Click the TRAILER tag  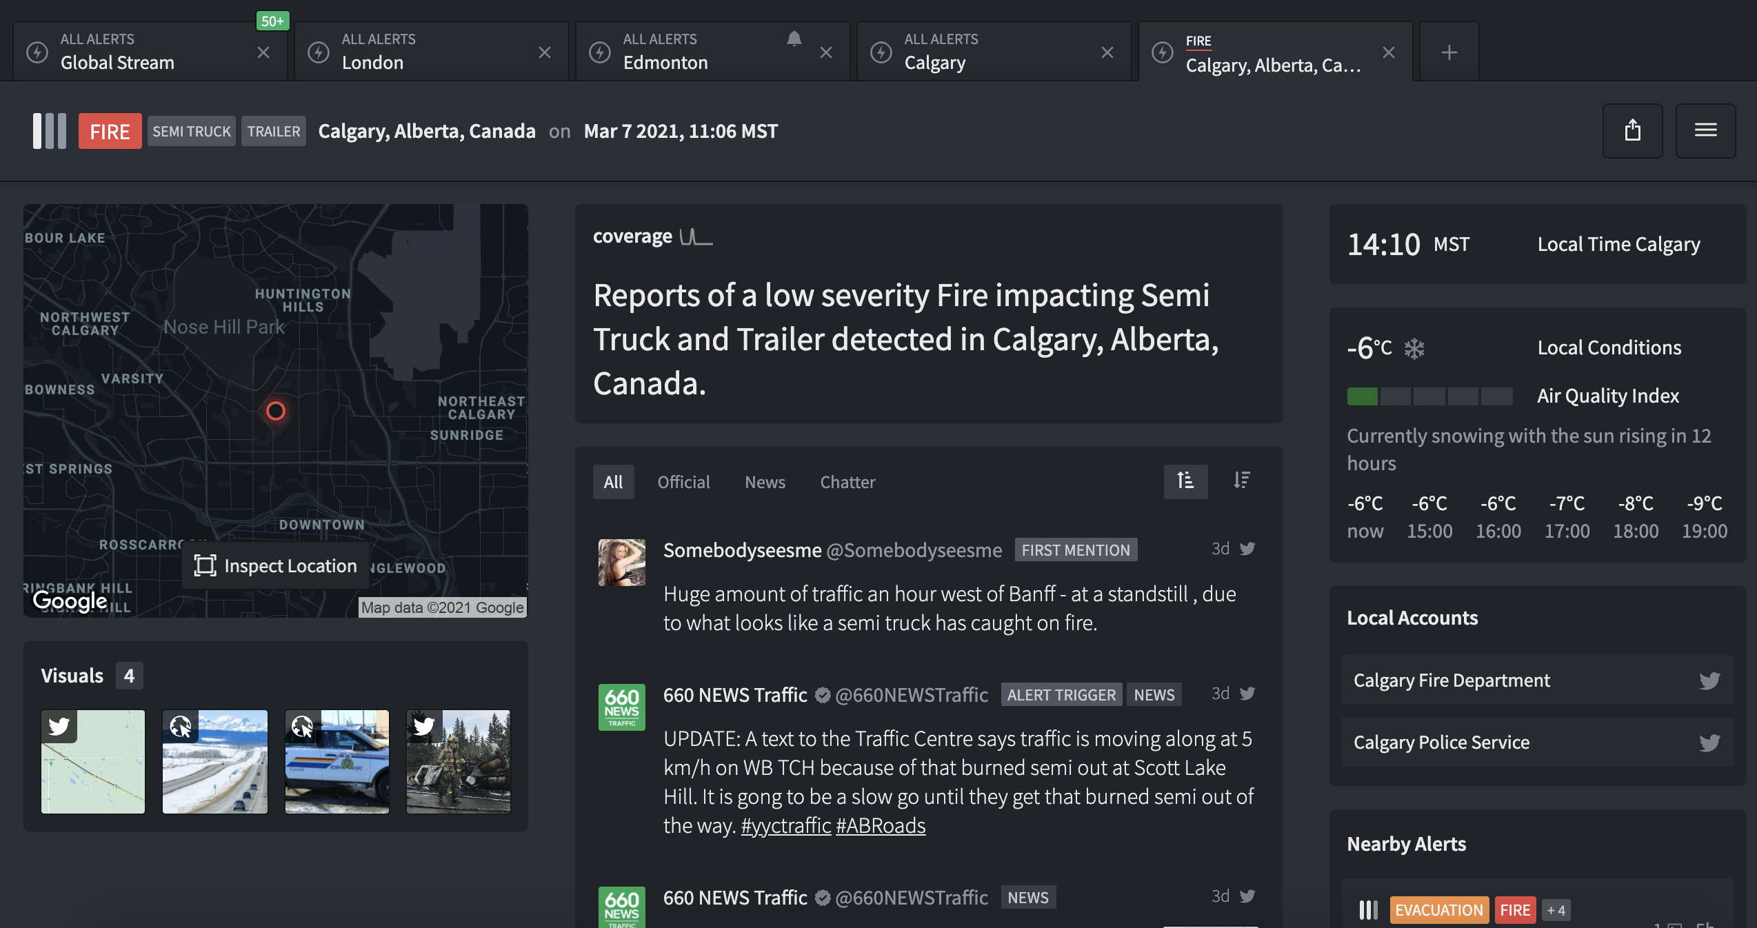[x=274, y=131]
